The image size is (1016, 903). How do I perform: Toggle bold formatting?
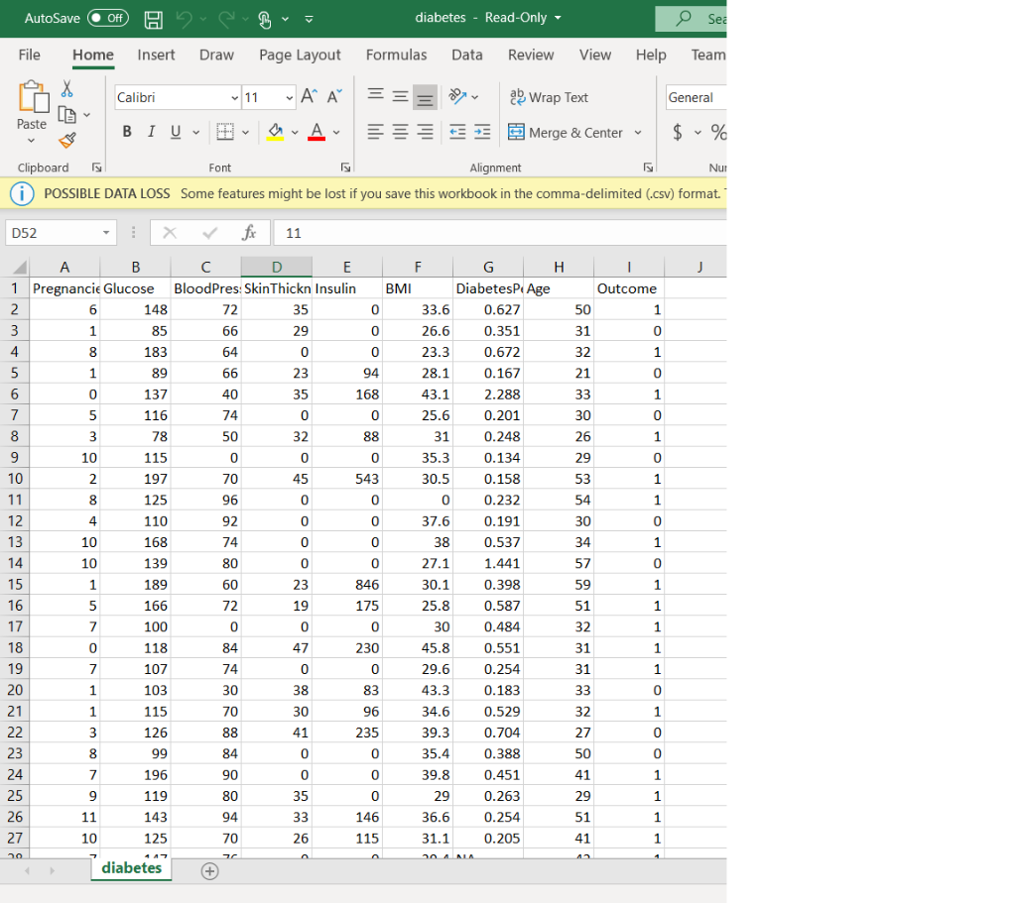[x=127, y=131]
